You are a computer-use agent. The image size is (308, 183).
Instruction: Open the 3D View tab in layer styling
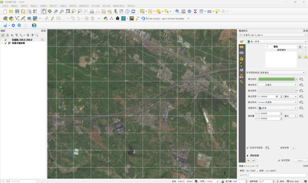(x=241, y=59)
